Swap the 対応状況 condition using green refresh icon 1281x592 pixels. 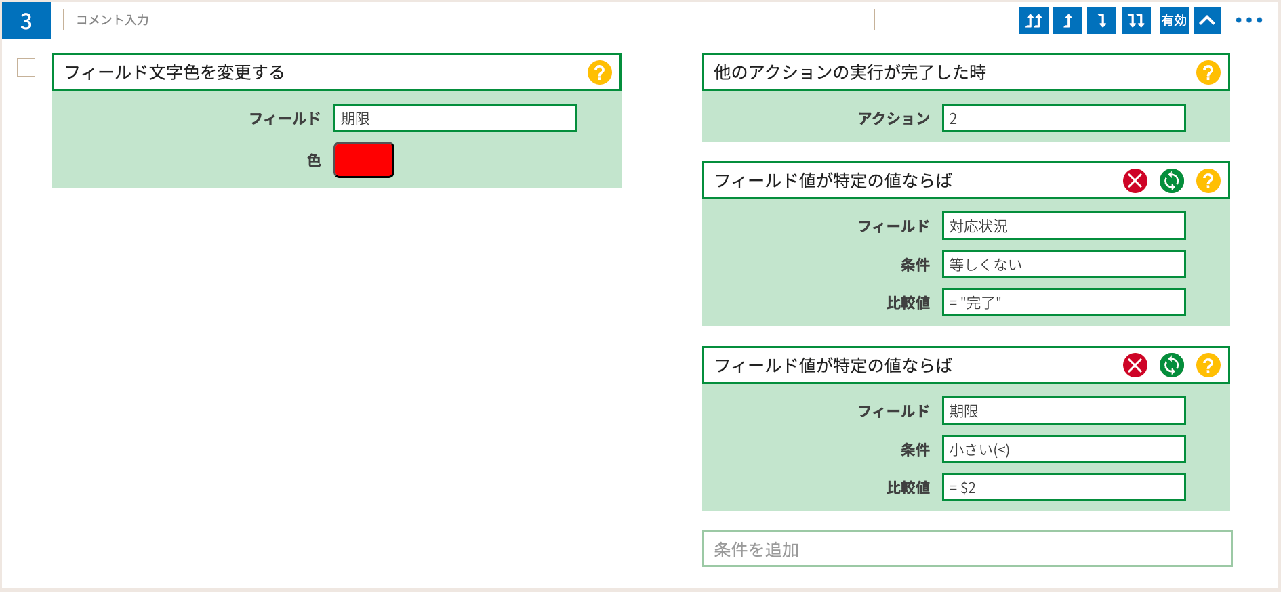tap(1172, 181)
